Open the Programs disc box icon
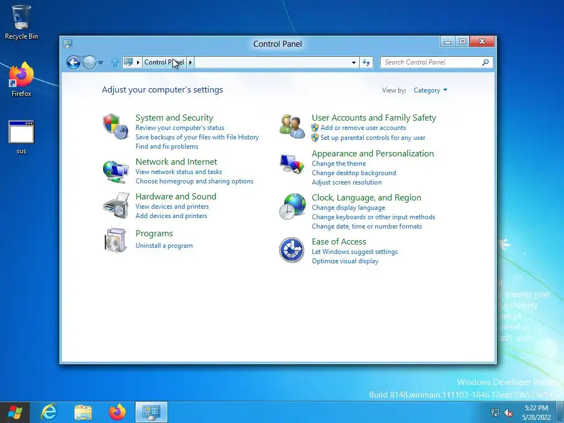 tap(116, 240)
